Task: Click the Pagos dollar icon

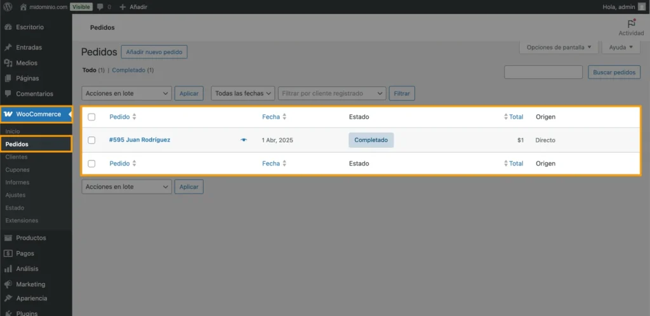Action: (8, 253)
